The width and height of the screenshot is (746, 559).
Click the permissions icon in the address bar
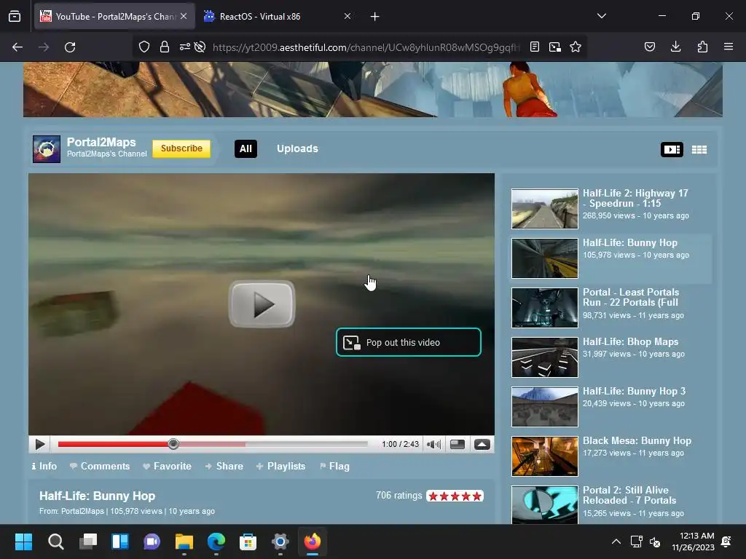tap(184, 47)
